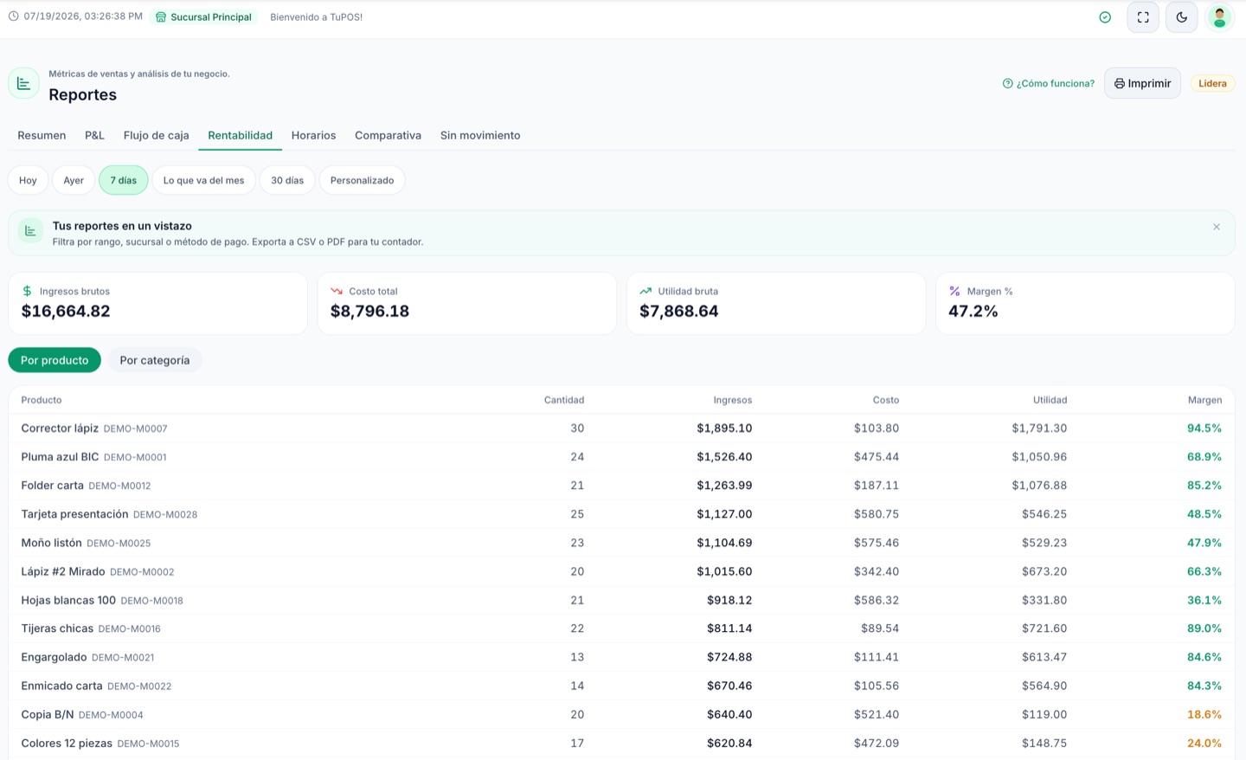Open the P&L tab

[94, 136]
